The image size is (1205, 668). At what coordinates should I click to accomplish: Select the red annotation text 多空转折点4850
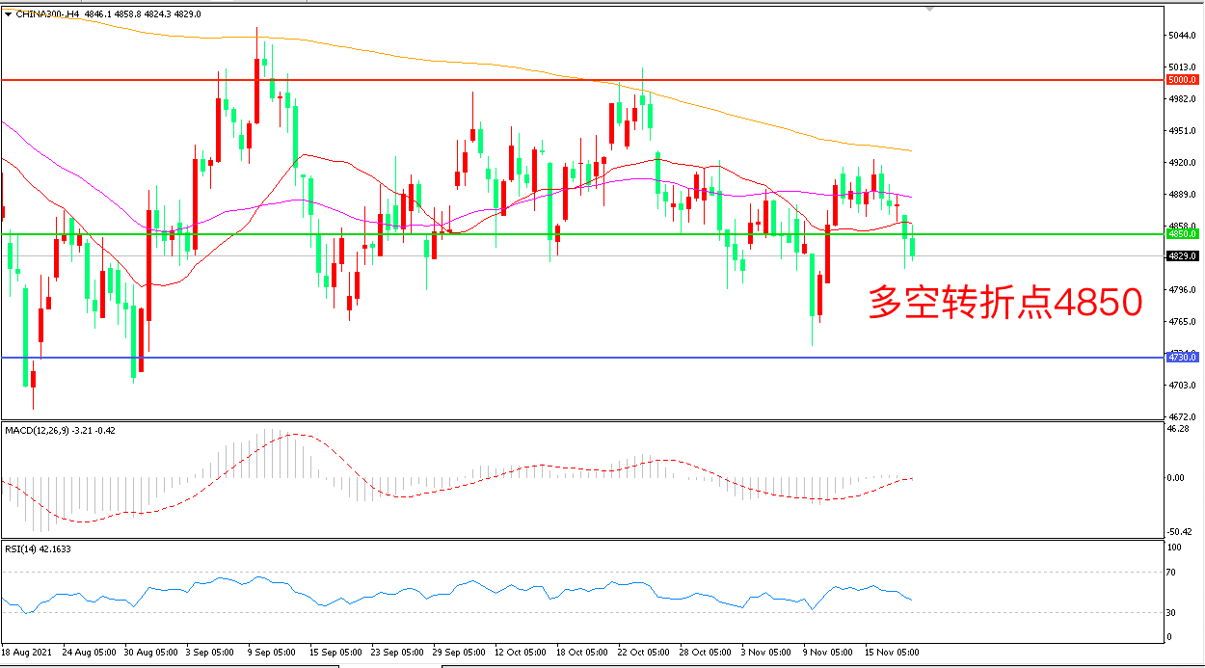tap(1005, 303)
